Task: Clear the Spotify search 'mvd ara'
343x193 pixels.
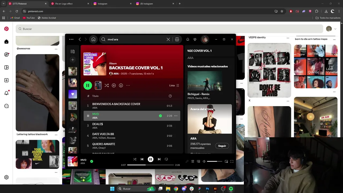Action: point(168,39)
